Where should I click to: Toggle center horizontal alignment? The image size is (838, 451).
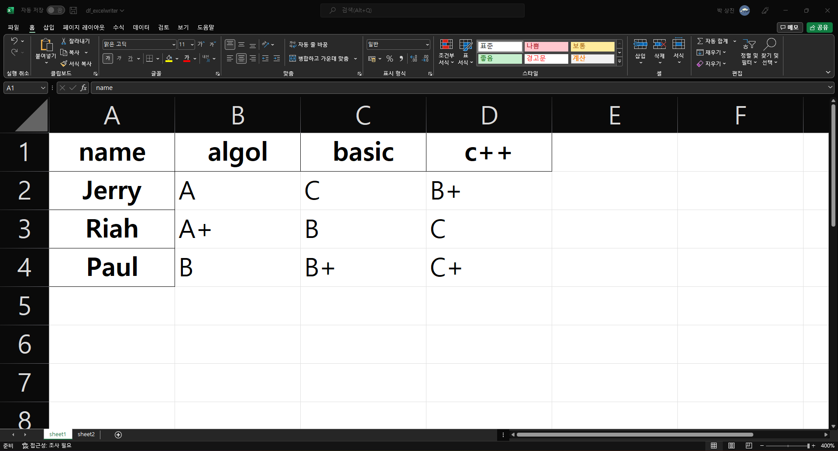(x=241, y=59)
